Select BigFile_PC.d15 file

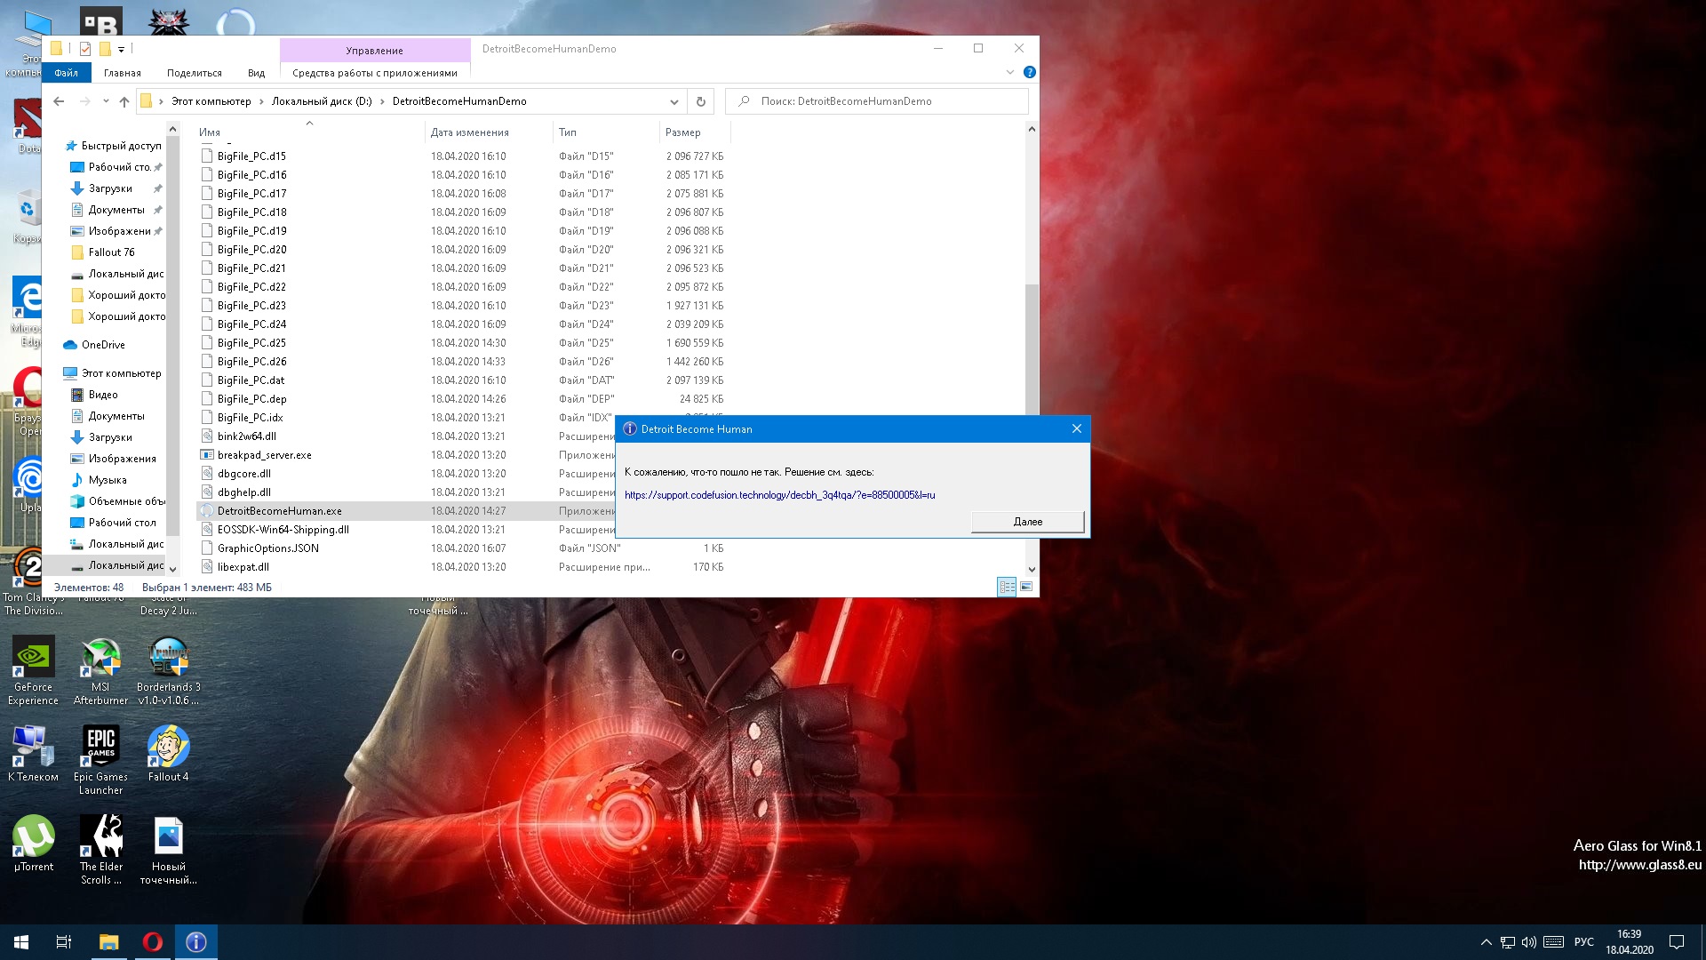coord(251,156)
